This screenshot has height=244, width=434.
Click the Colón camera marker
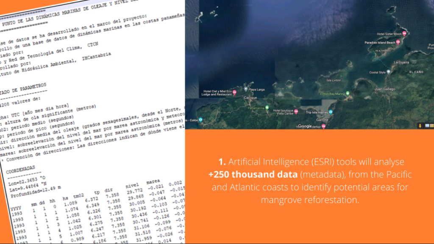tap(201, 119)
